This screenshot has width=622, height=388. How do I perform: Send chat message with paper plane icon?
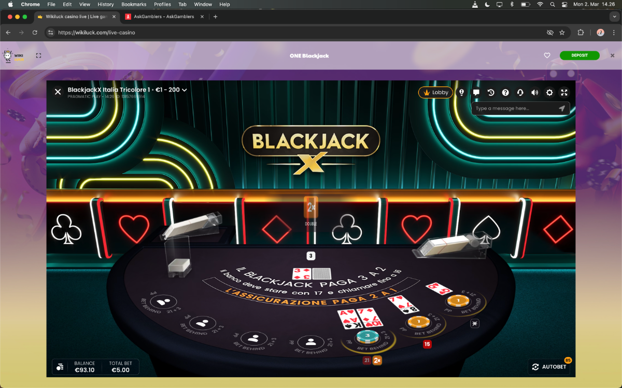(562, 109)
